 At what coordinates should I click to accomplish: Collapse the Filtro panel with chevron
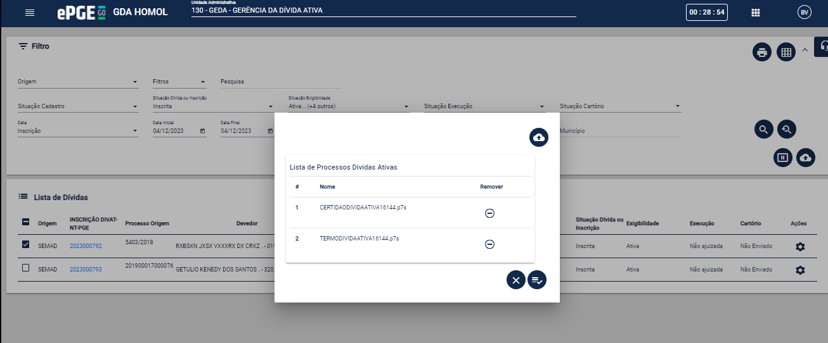805,50
